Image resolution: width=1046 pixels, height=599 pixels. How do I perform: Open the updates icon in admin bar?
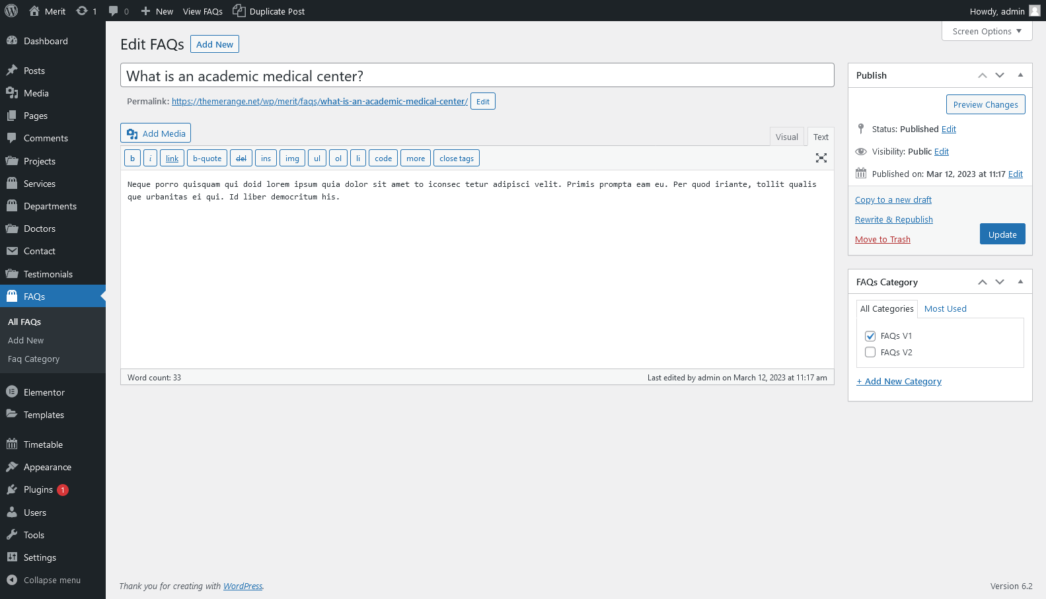pyautogui.click(x=82, y=11)
